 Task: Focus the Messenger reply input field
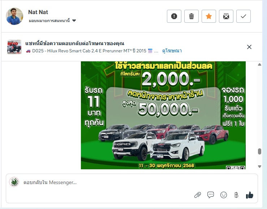pyautogui.click(x=132, y=183)
